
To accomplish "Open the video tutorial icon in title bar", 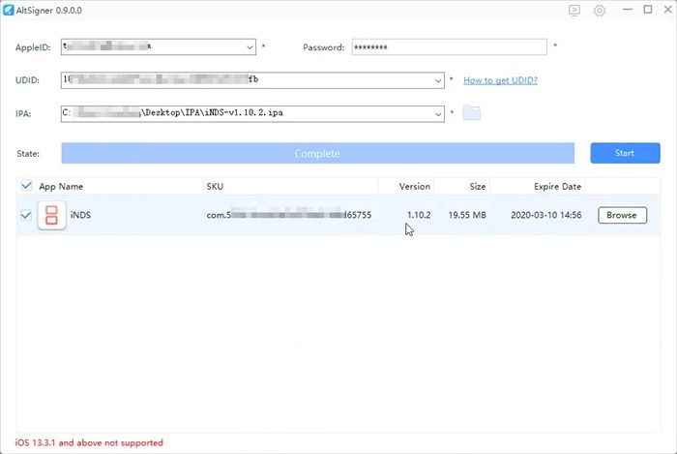I will [574, 10].
